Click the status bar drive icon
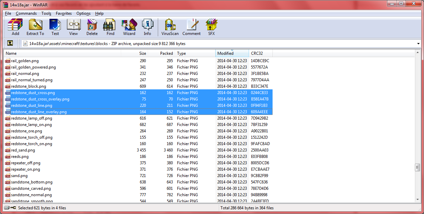 point(7,208)
